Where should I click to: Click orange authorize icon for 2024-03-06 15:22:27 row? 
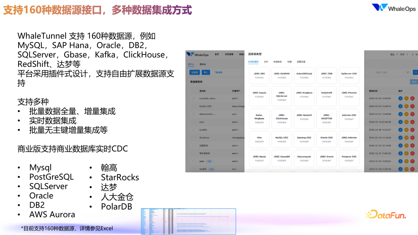point(406,130)
